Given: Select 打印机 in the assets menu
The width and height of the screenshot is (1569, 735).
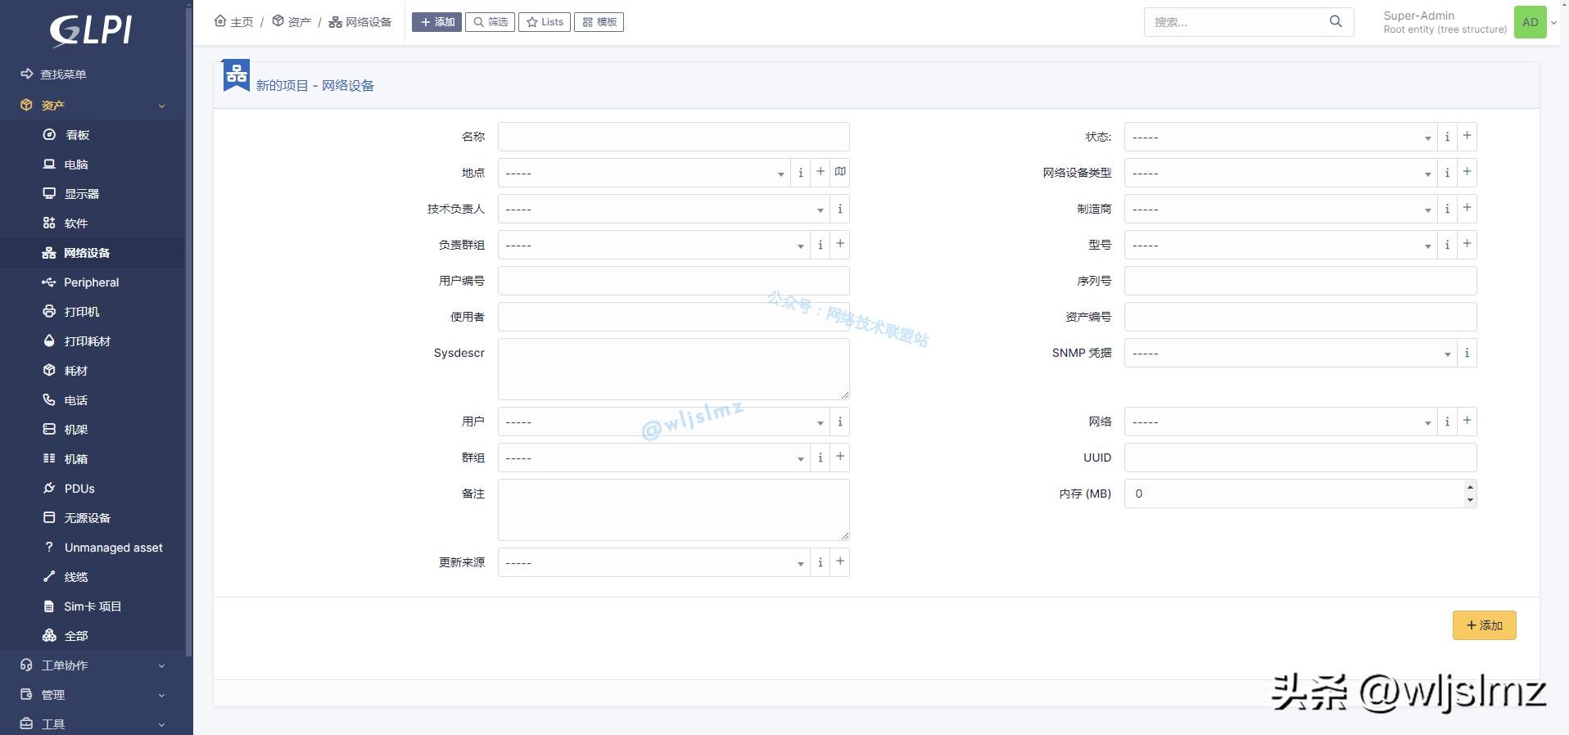Looking at the screenshot, I should (81, 312).
